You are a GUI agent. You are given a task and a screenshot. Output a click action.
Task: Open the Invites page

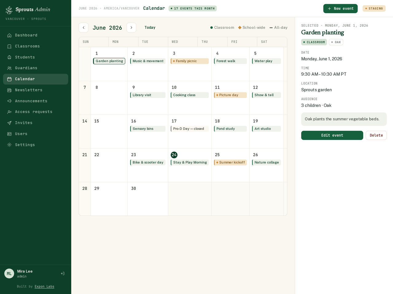point(36,123)
